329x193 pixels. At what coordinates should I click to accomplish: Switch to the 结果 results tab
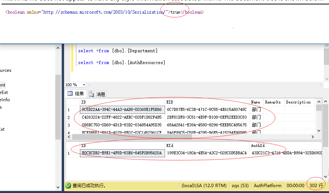76,94
